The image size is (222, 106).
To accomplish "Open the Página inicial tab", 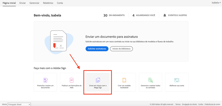I will click(9, 3).
